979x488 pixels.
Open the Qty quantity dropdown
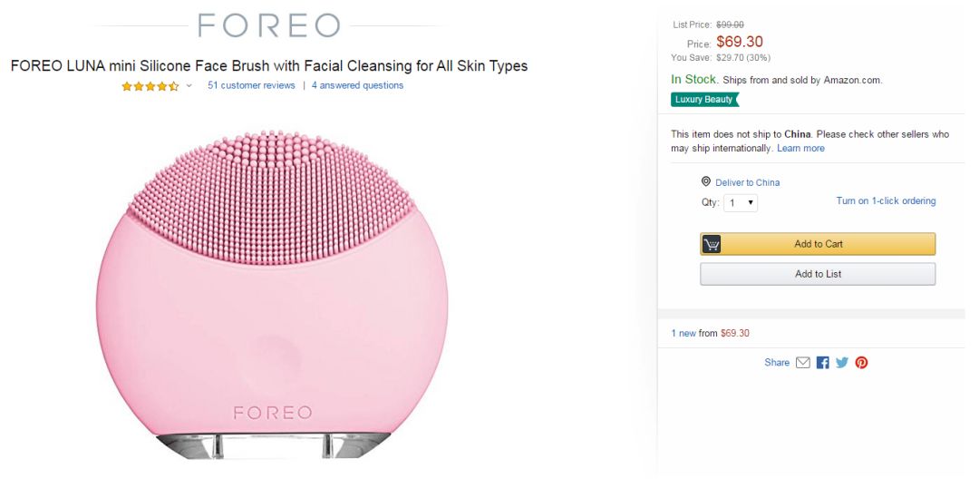pos(741,203)
